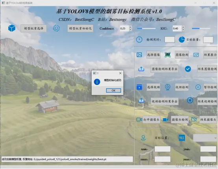Click the Confidence value field 0.25
This screenshot has height=169, width=218.
(124, 28)
